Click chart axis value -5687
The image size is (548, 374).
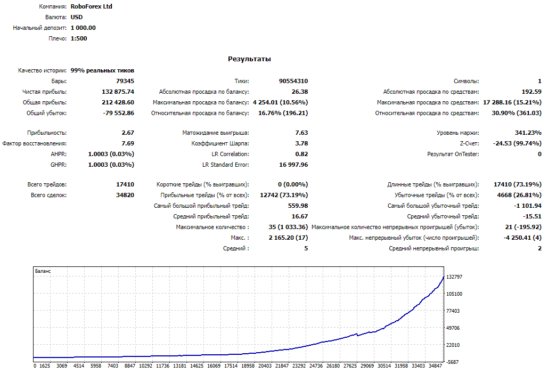[453, 362]
